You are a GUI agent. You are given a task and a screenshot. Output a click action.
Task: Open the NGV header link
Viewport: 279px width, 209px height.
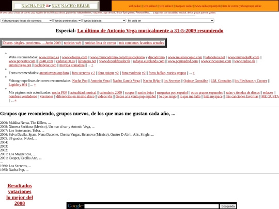56,6
